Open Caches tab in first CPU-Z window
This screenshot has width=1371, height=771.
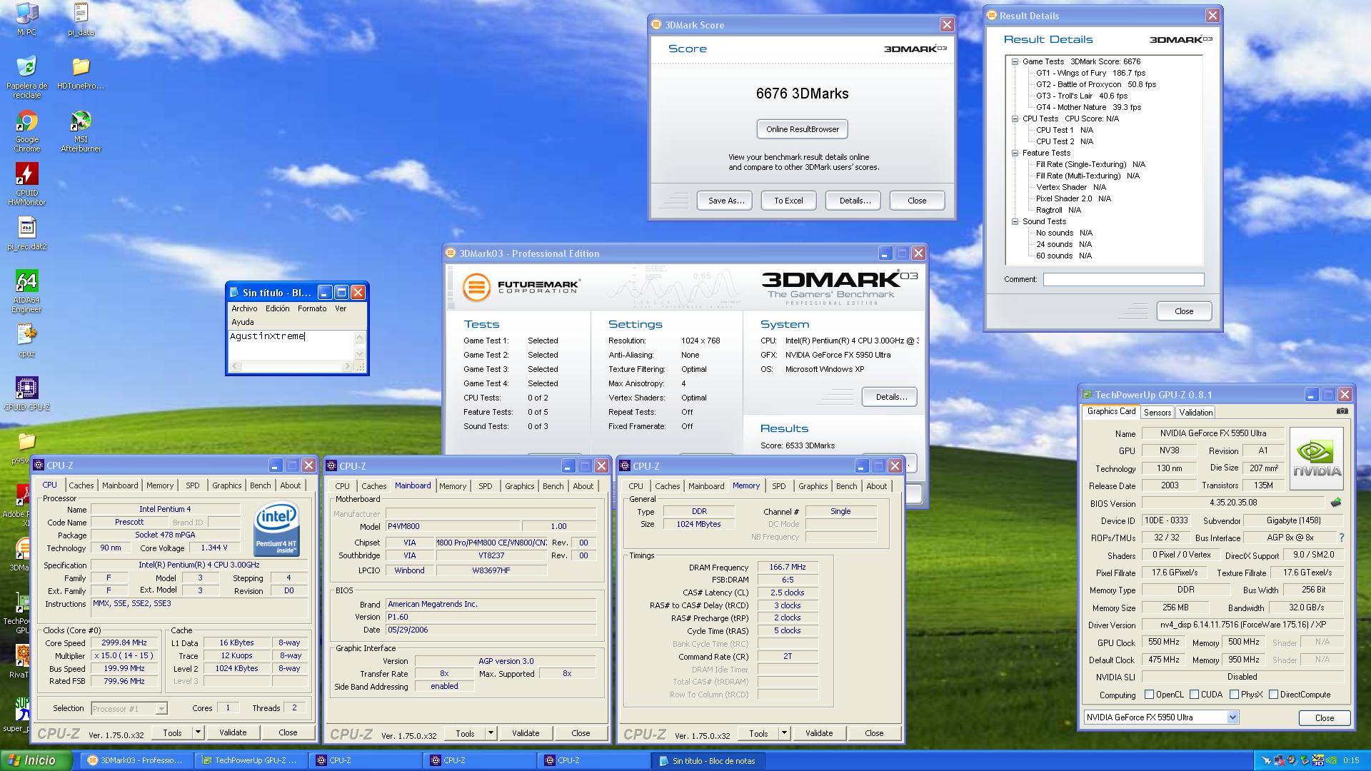coord(81,485)
